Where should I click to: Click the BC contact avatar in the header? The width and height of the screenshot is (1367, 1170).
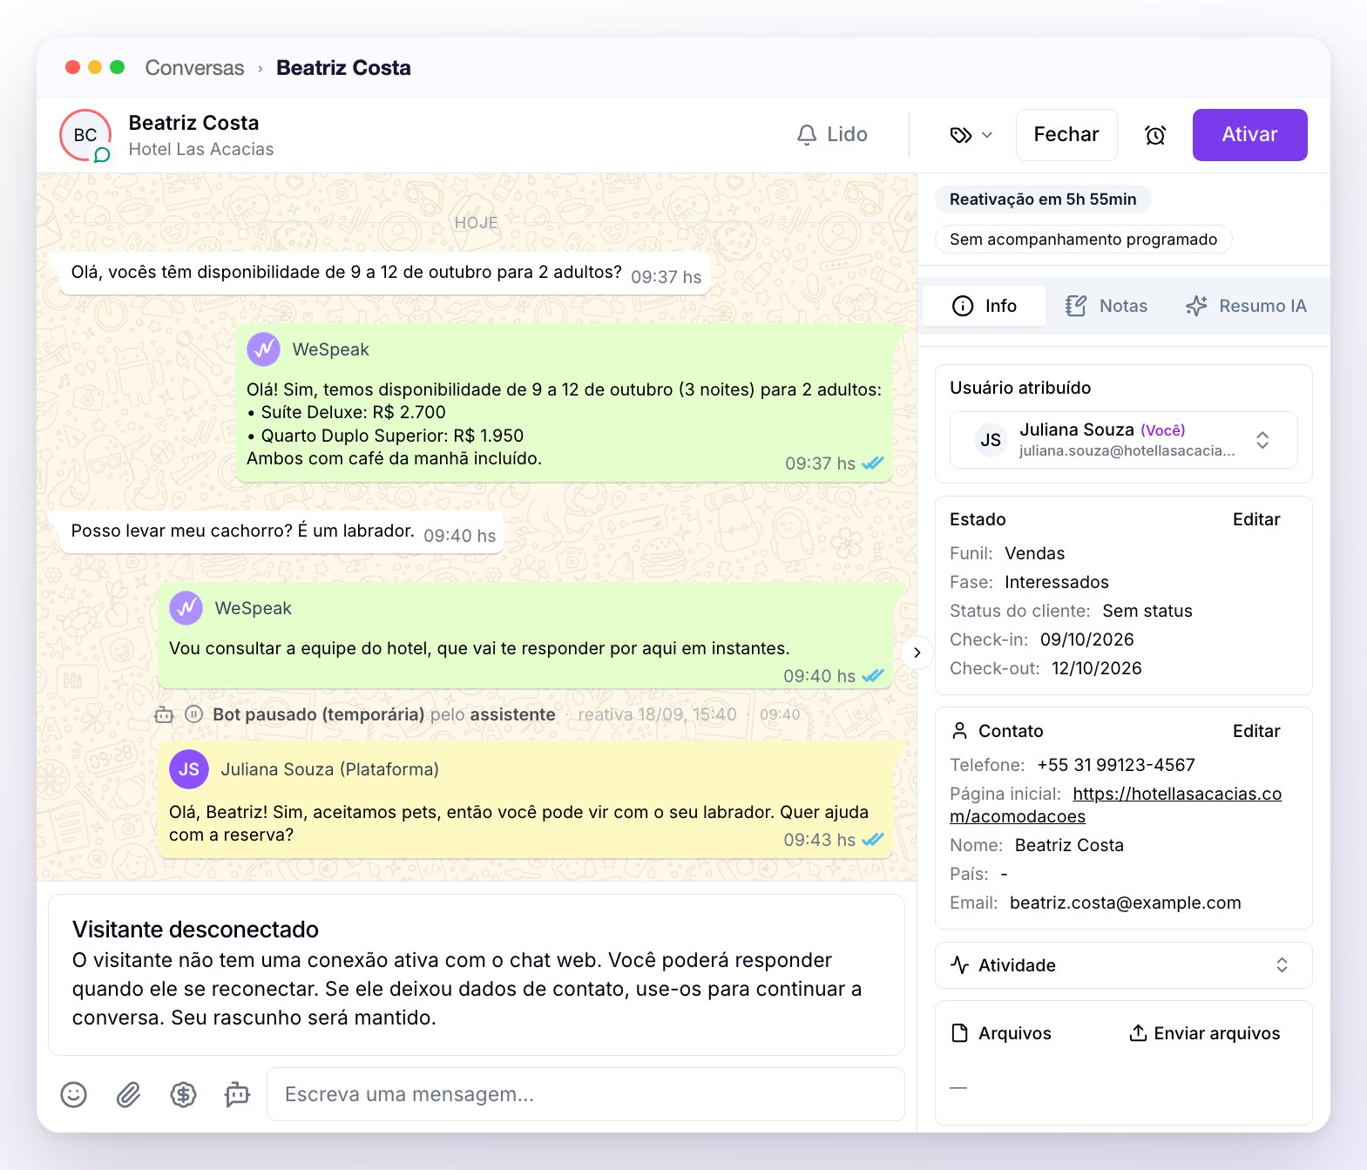coord(85,135)
